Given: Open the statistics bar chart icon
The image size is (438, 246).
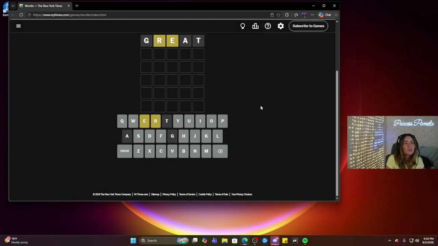Looking at the screenshot, I should (255, 26).
